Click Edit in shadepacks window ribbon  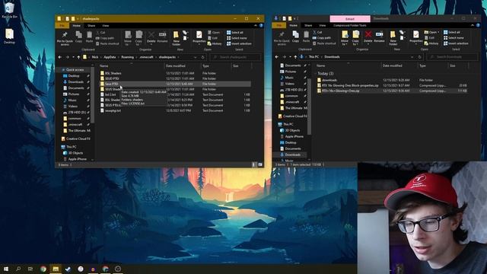click(212, 38)
